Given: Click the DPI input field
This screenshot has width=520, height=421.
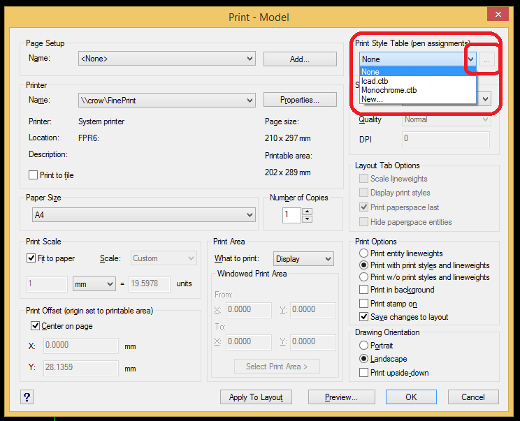Looking at the screenshot, I should coord(446,139).
